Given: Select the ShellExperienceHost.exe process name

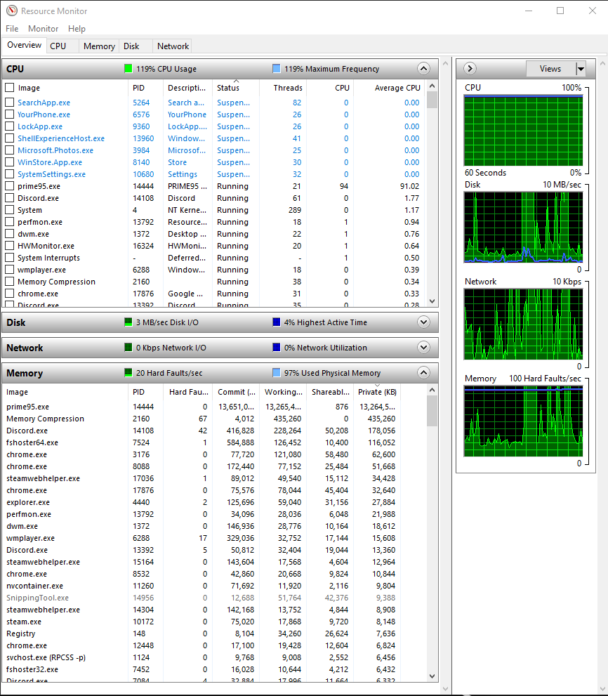Looking at the screenshot, I should [x=61, y=138].
